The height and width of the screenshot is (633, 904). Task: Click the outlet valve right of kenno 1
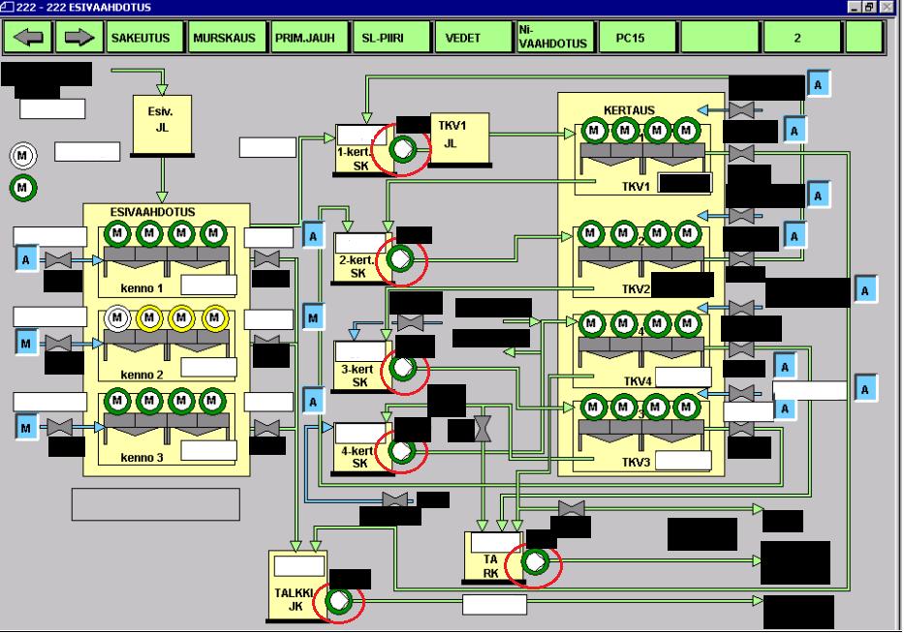(266, 258)
